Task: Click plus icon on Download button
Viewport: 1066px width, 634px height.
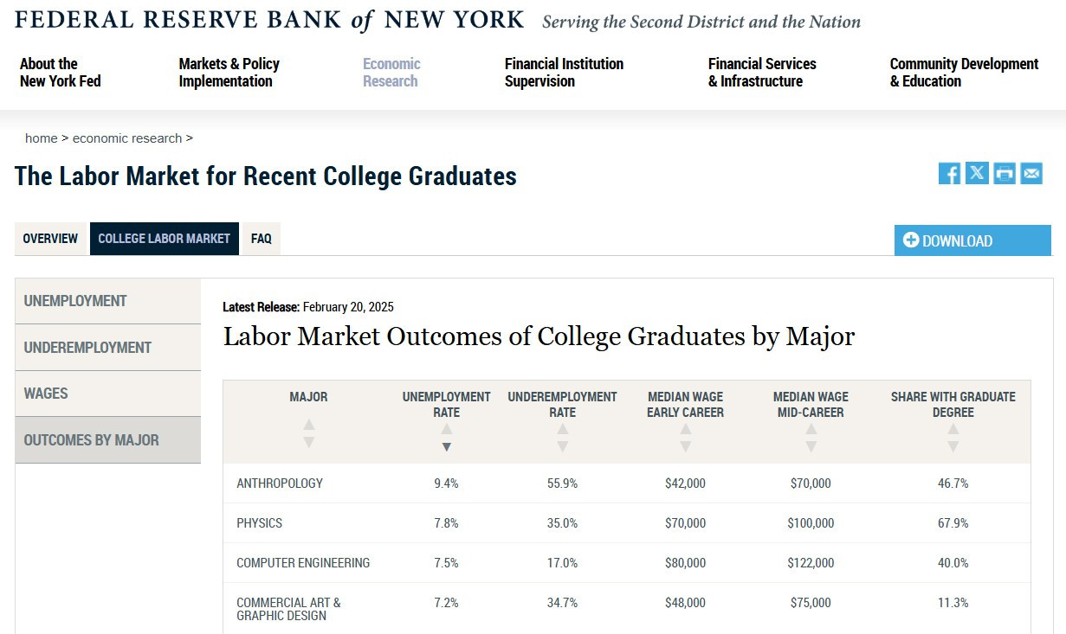Action: [x=910, y=240]
